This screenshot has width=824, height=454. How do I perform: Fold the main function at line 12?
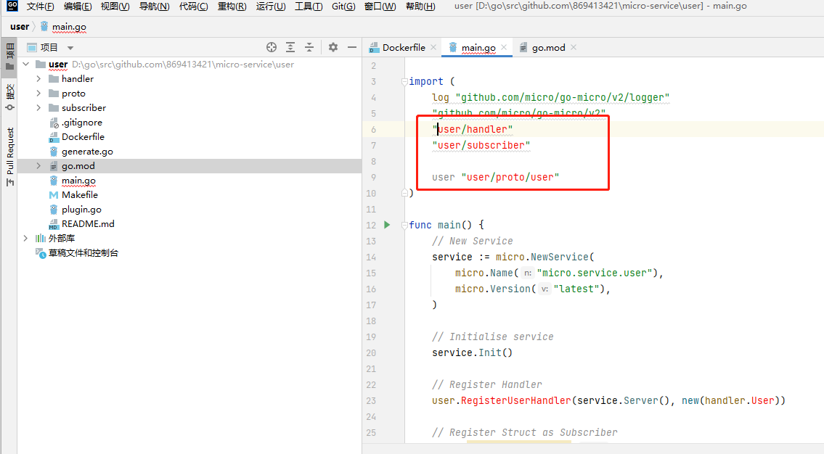pyautogui.click(x=404, y=225)
